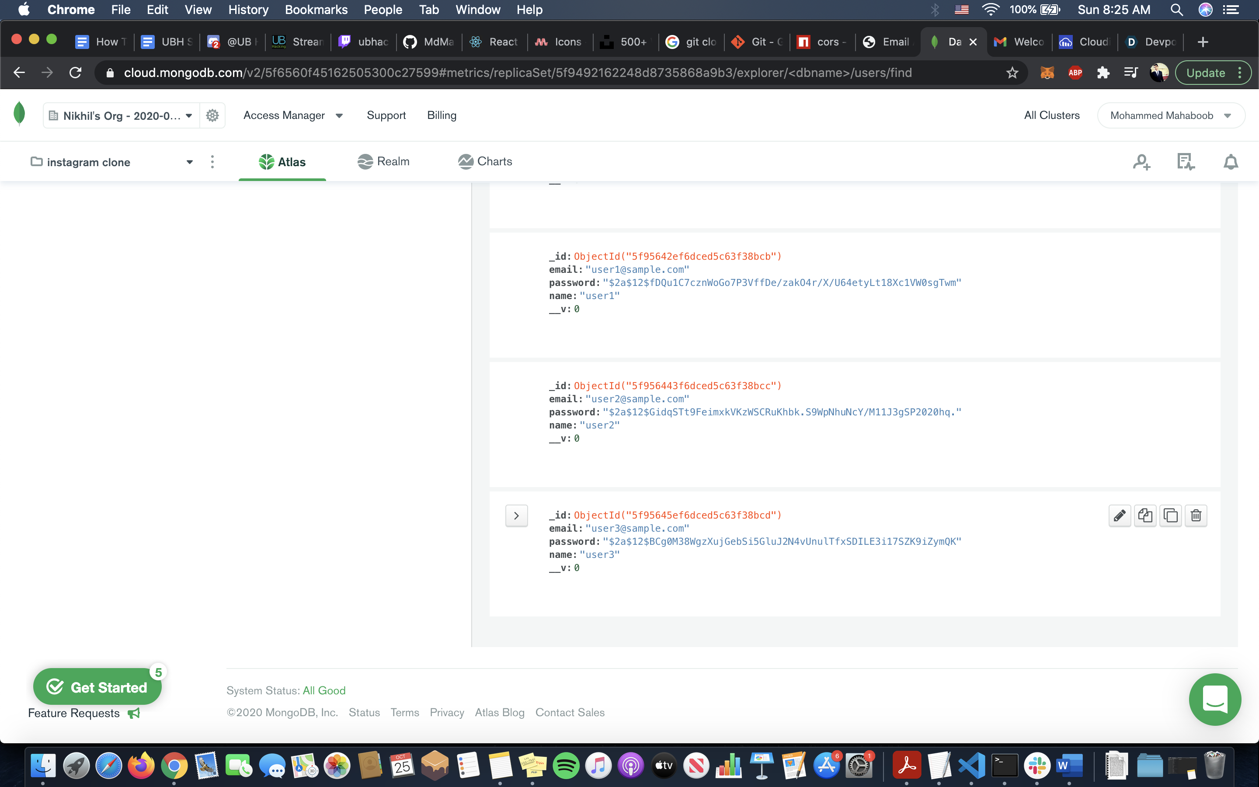1259x787 pixels.
Task: Click the invite user icon
Action: click(1141, 162)
